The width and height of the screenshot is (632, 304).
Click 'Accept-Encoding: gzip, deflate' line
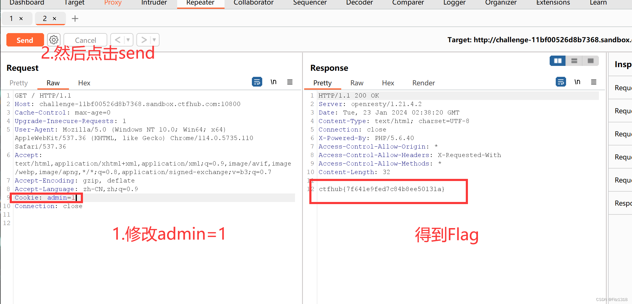tap(75, 181)
